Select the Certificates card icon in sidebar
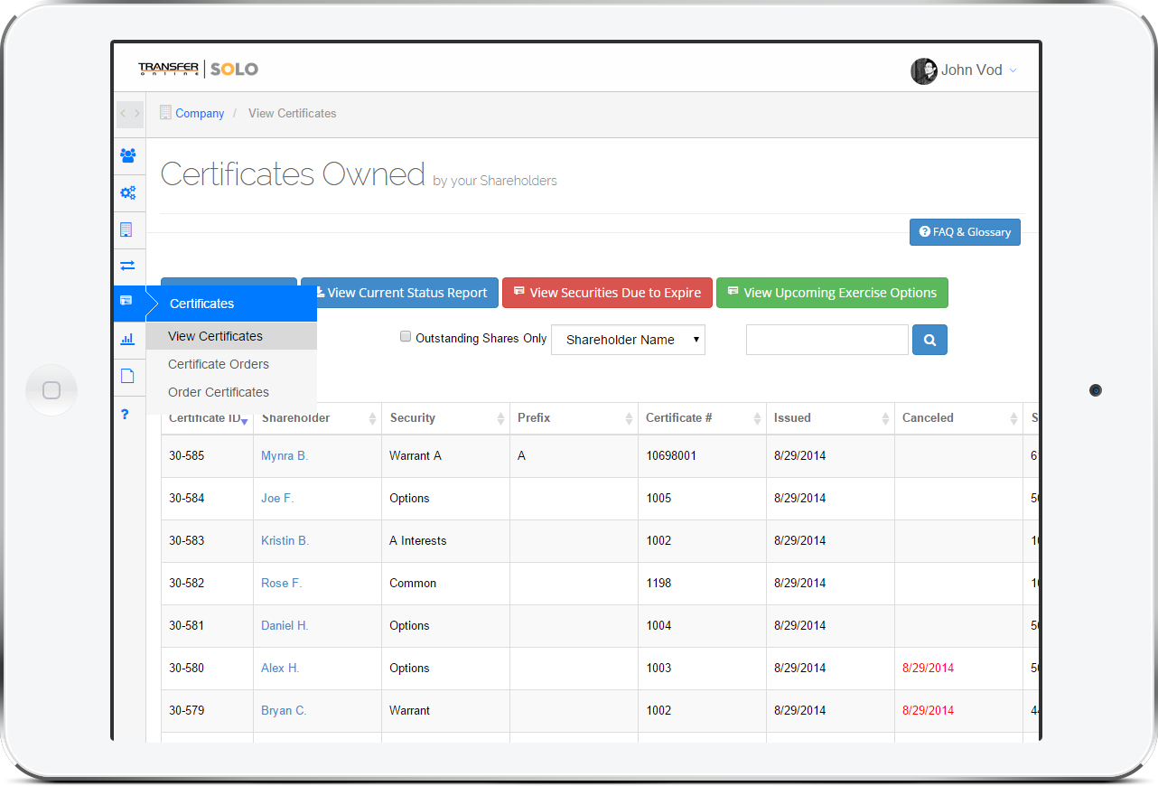The width and height of the screenshot is (1158, 786). 126,302
